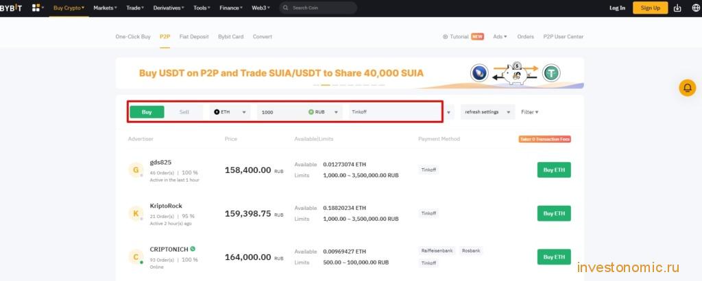Image resolution: width=702 pixels, height=281 pixels.
Task: Open the Derivatives menu
Action: tap(169, 8)
